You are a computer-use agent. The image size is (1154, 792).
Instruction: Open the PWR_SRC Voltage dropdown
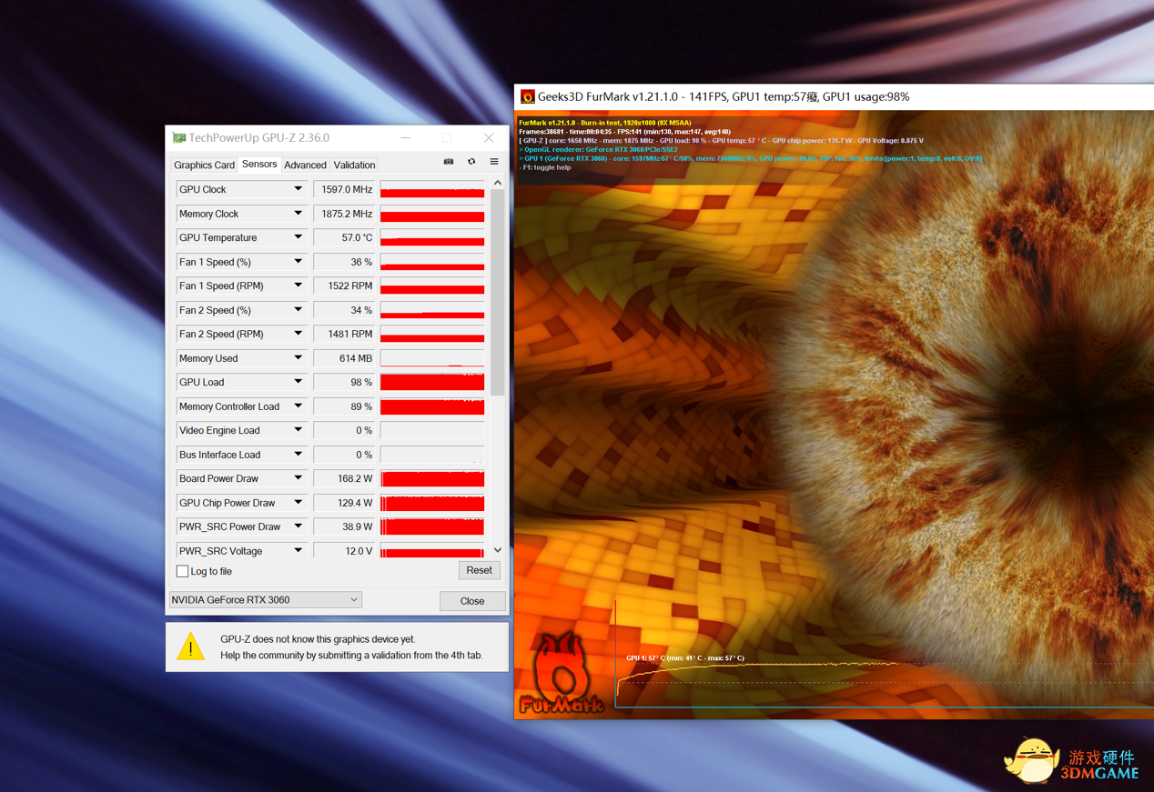pyautogui.click(x=298, y=551)
